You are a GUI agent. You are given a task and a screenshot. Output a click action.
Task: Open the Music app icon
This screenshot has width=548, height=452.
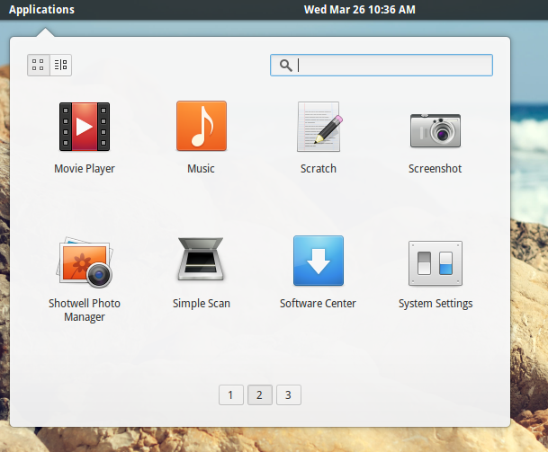(x=202, y=126)
